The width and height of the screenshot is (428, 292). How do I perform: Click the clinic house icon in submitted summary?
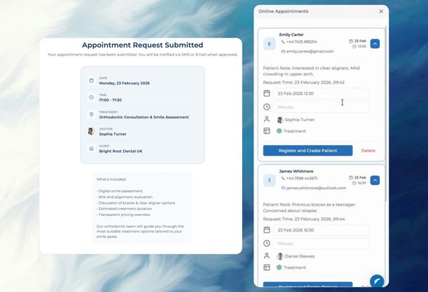tap(92, 148)
